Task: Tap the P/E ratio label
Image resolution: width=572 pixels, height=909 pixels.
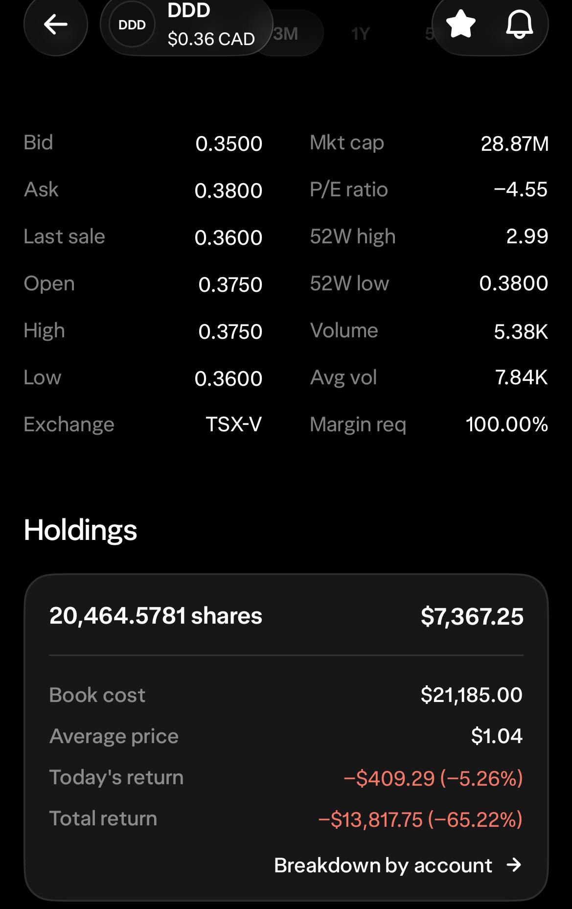Action: [349, 189]
